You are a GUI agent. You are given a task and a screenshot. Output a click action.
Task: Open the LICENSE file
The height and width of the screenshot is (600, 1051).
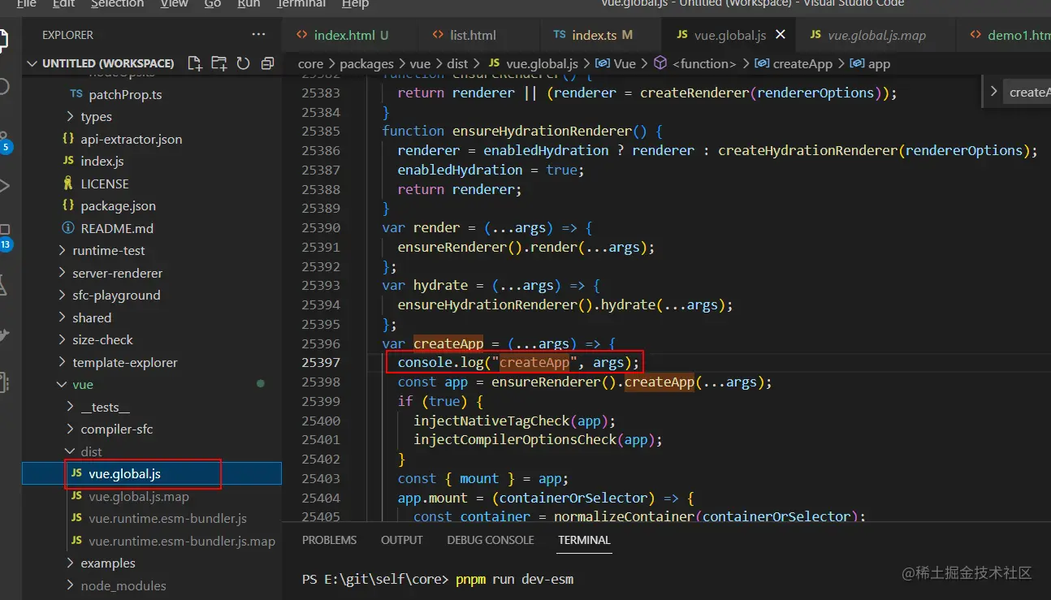point(104,183)
